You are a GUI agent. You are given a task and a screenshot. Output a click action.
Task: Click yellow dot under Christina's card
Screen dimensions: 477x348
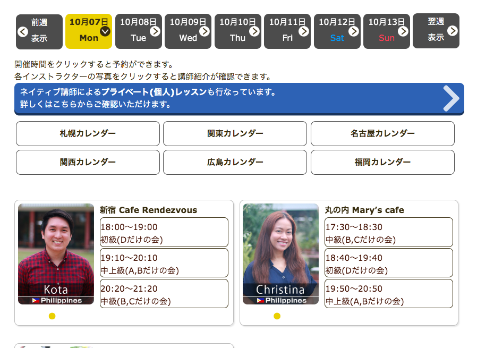pos(277,316)
